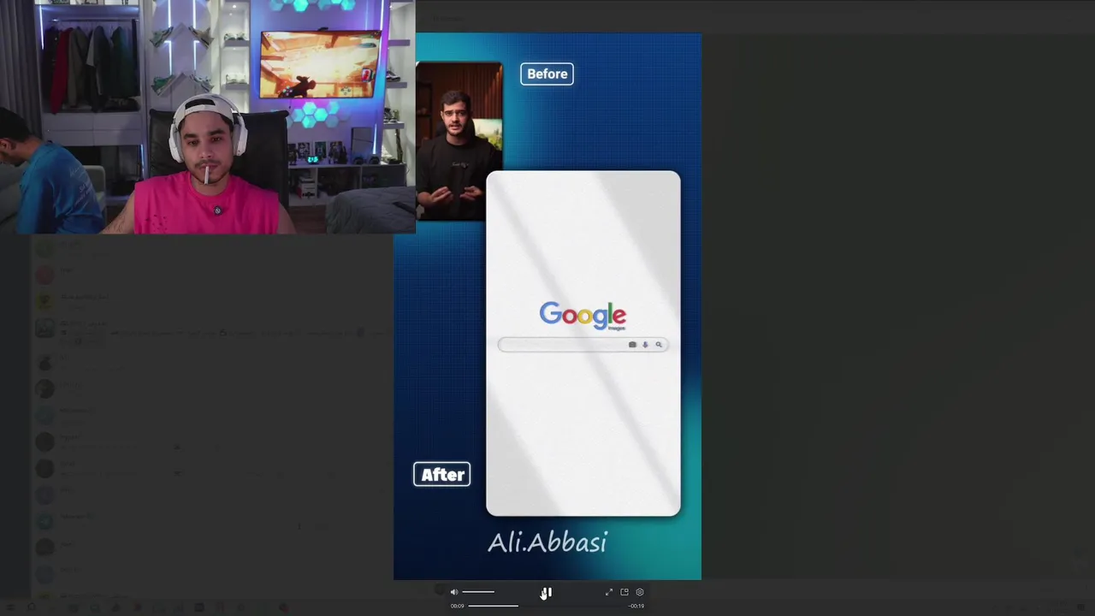Click the Google search bar in video
Image resolution: width=1095 pixels, height=616 pixels.
(583, 345)
